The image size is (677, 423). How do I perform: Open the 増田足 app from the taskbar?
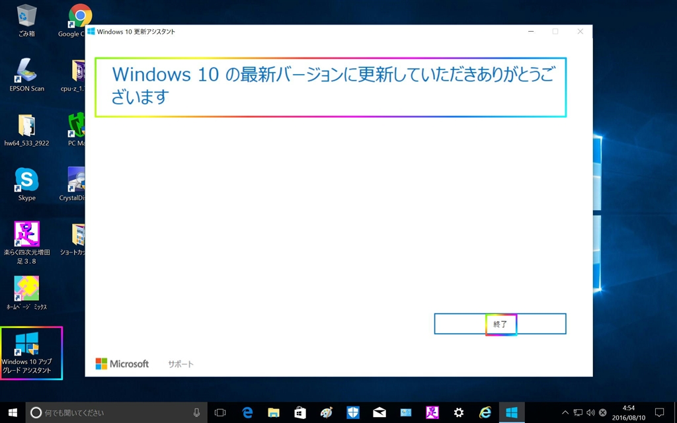coord(432,412)
